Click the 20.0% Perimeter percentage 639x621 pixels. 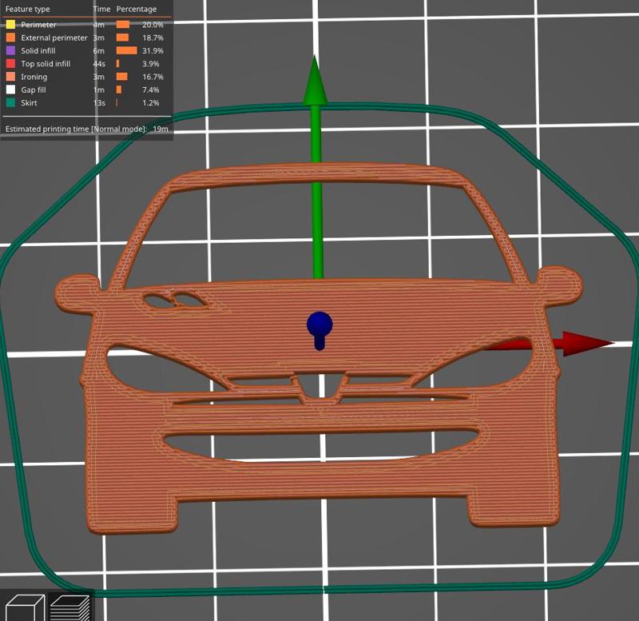153,25
